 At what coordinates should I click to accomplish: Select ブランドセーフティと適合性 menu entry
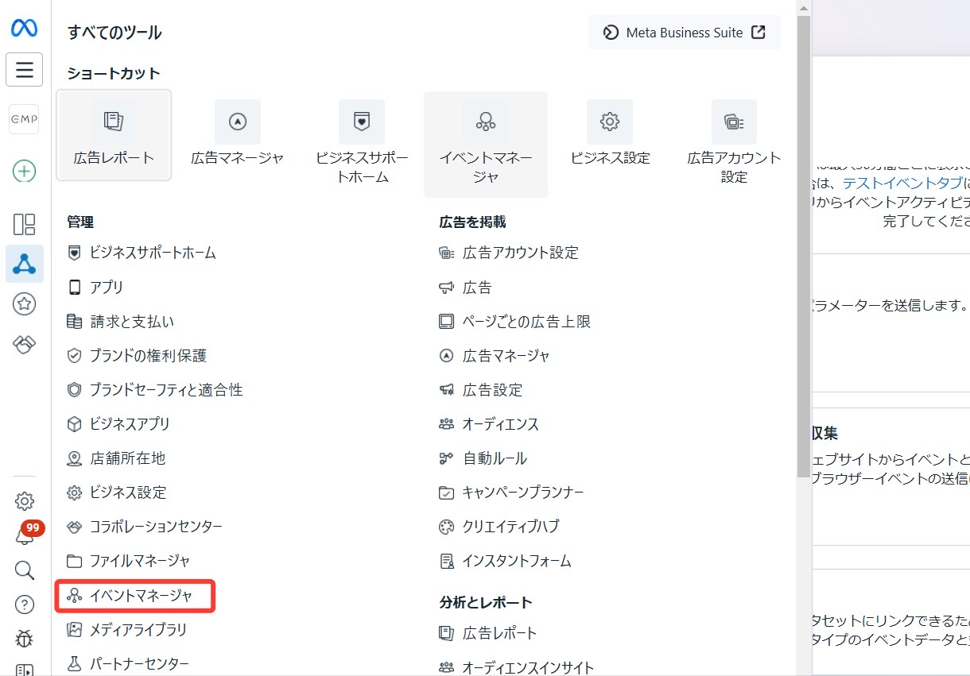[155, 389]
